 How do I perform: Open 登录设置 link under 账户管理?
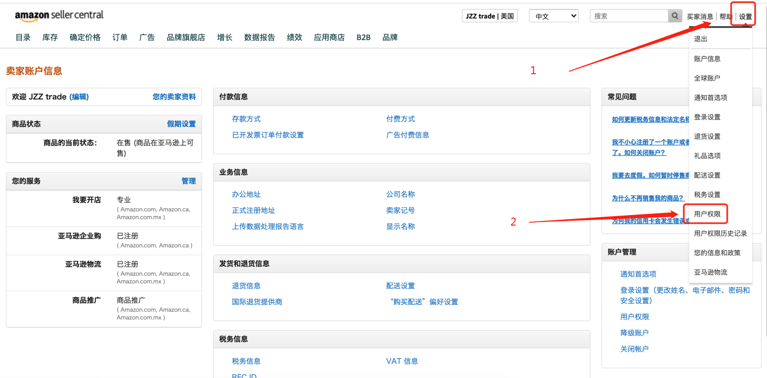(685, 295)
